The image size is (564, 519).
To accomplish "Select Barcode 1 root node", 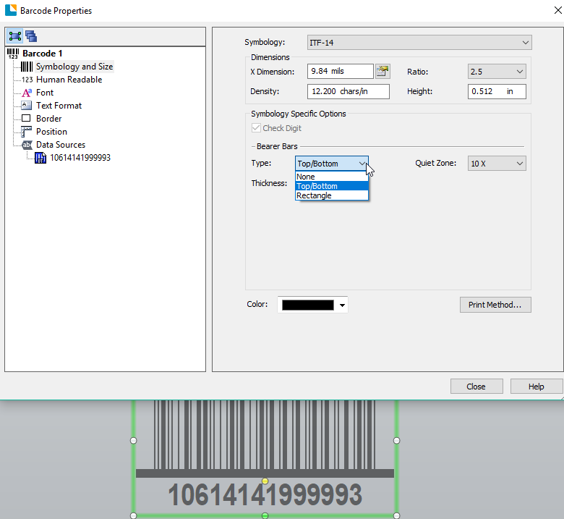I will click(43, 54).
